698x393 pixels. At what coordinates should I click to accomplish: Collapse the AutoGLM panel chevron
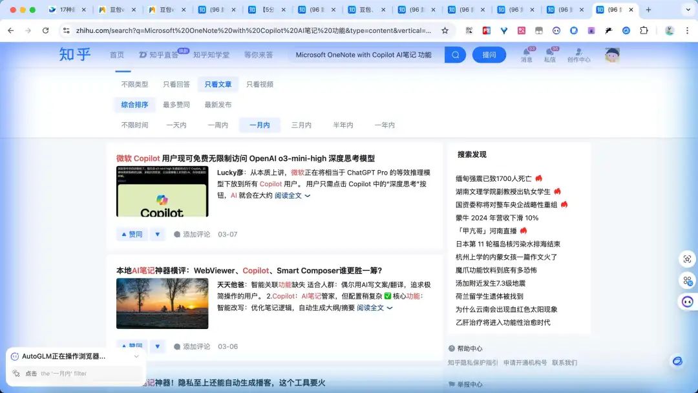coord(136,356)
